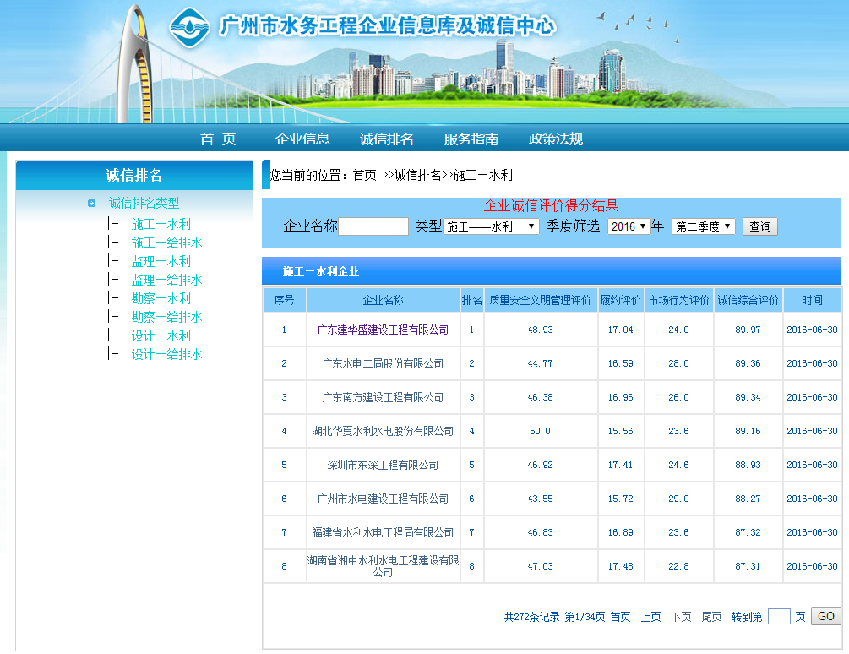Click the 17.48 performance score cell
This screenshot has height=654, width=849.
[x=621, y=566]
